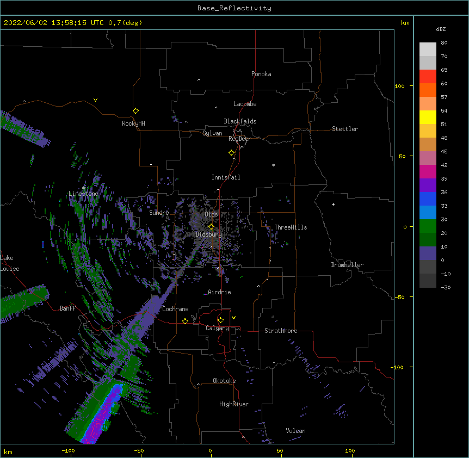469x458 pixels.
Task: Pick the slate 0–10 dBZ legend swatch
Action: 428,253
